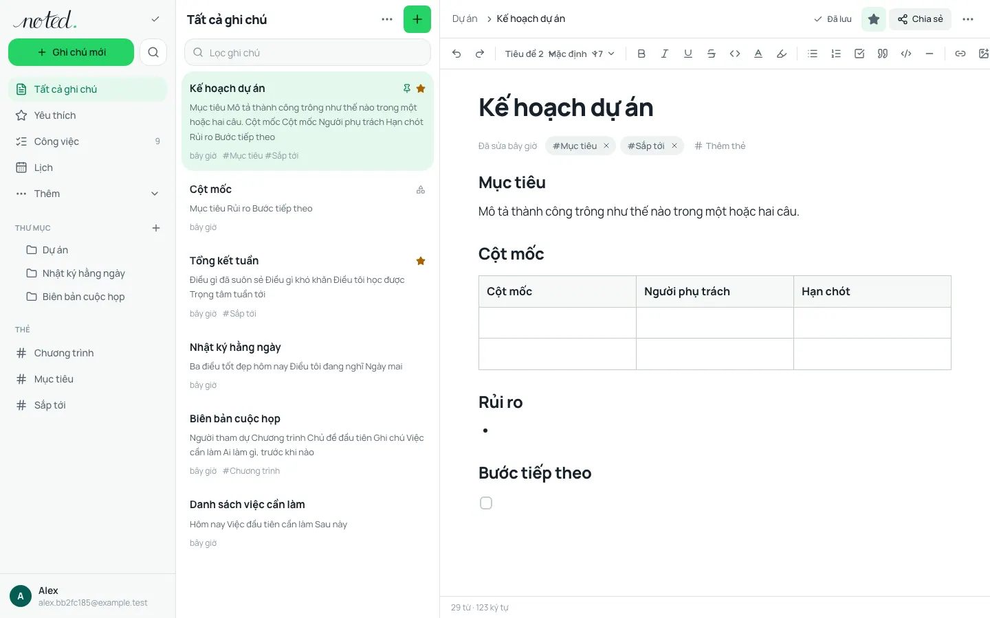Unstar the Tổng kết tuần note card
The image size is (990, 618).
421,261
